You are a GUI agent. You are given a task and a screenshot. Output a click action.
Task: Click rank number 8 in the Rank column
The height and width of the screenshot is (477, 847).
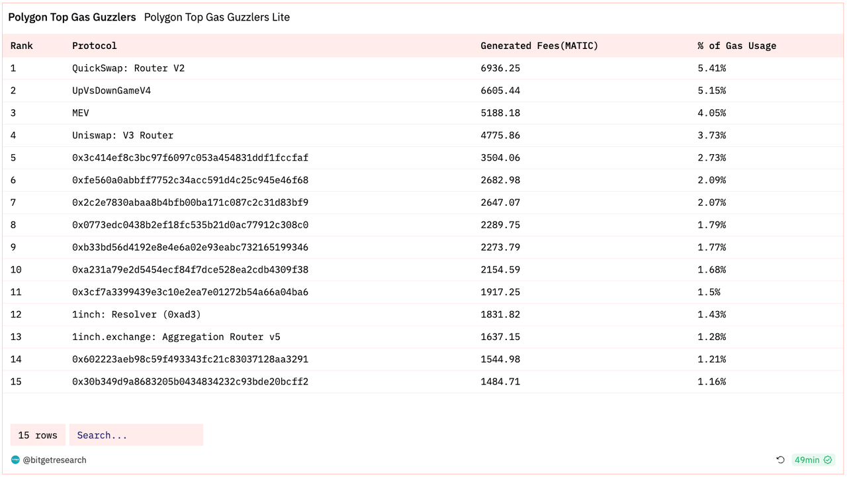(x=13, y=226)
